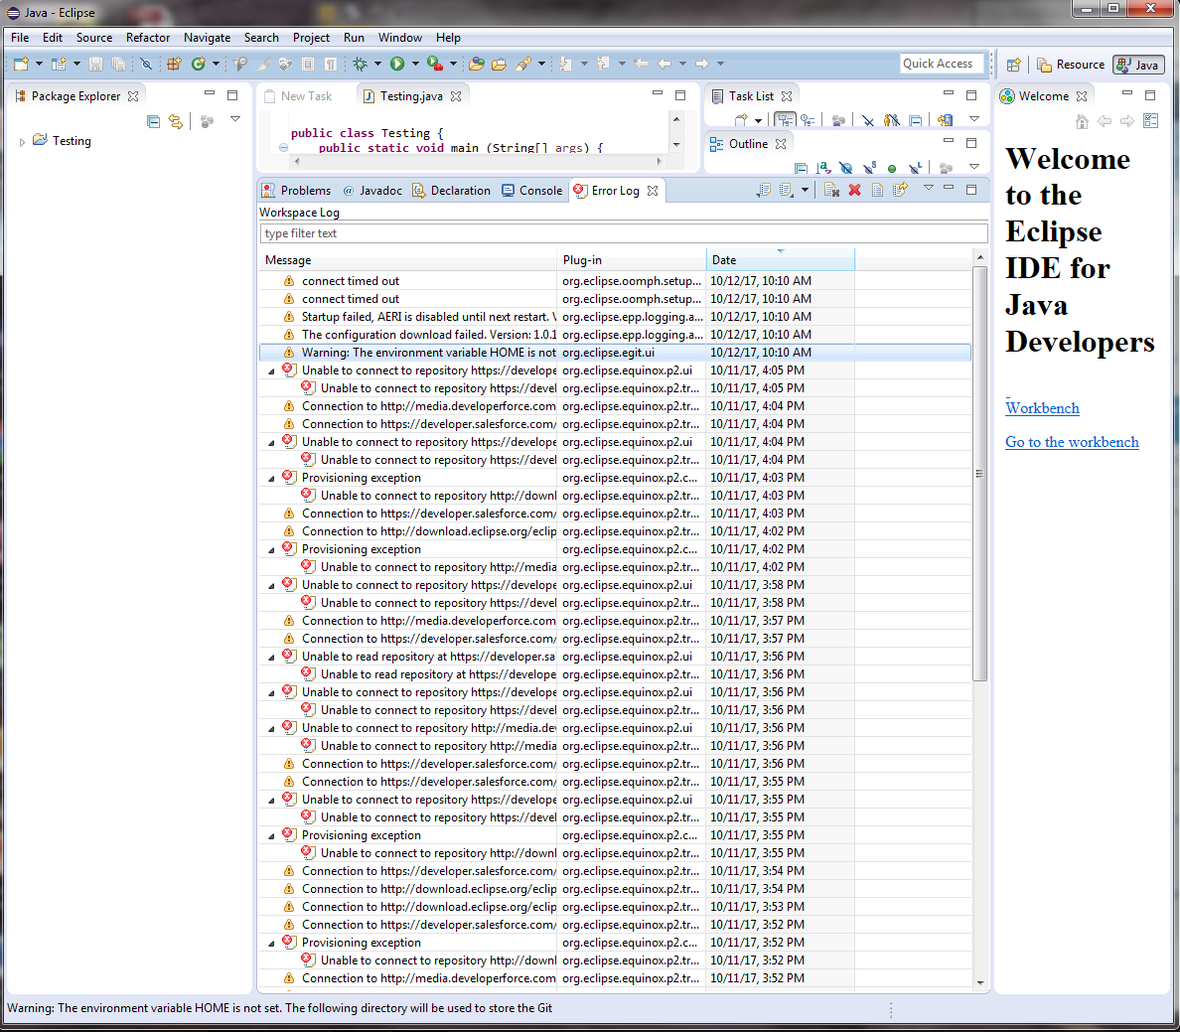
Task: Expand the Testing project tree node
Action: coord(23,142)
